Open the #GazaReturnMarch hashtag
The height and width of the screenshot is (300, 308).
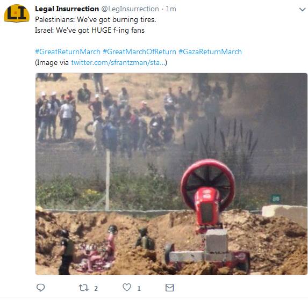tap(210, 52)
